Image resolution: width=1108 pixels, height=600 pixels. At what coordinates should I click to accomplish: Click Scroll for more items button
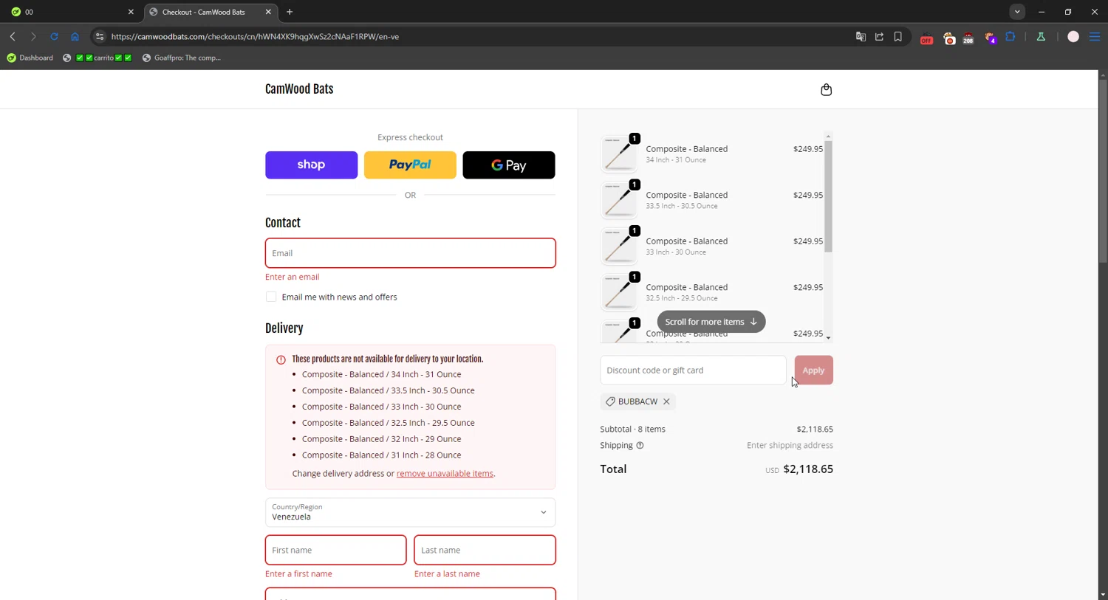[711, 322]
